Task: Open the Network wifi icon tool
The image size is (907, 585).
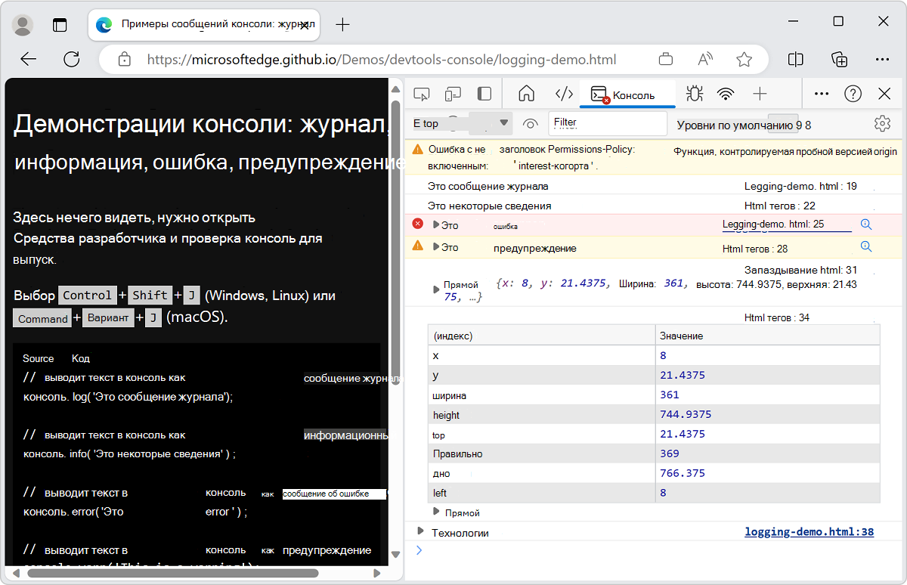Action: coord(726,94)
